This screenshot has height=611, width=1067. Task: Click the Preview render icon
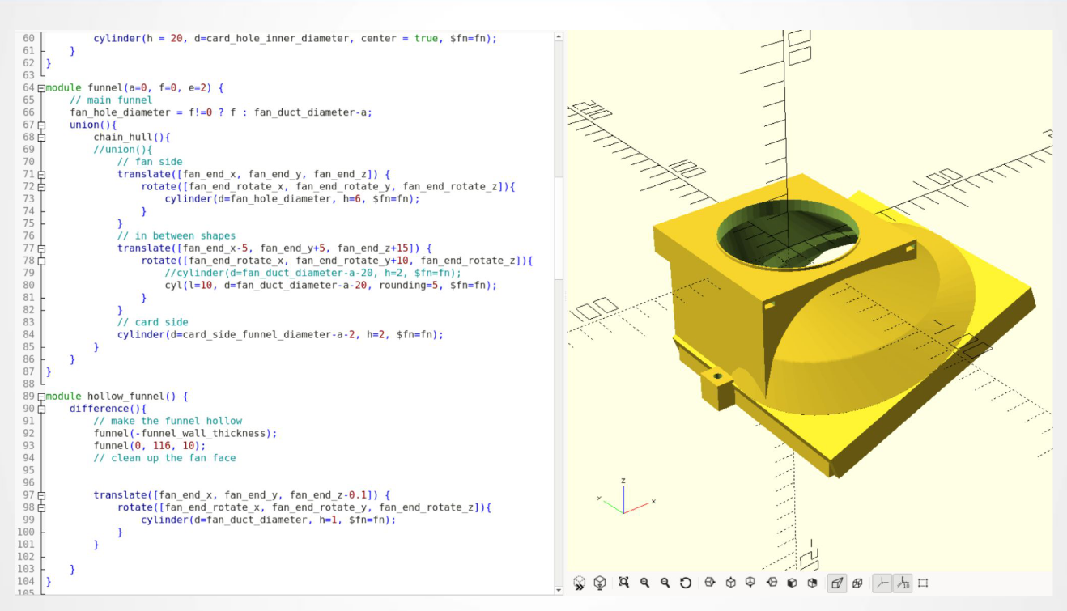point(580,583)
